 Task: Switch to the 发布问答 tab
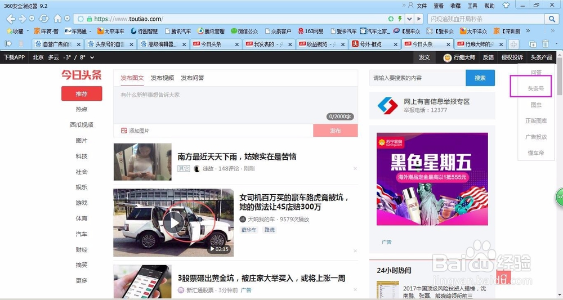click(x=193, y=78)
